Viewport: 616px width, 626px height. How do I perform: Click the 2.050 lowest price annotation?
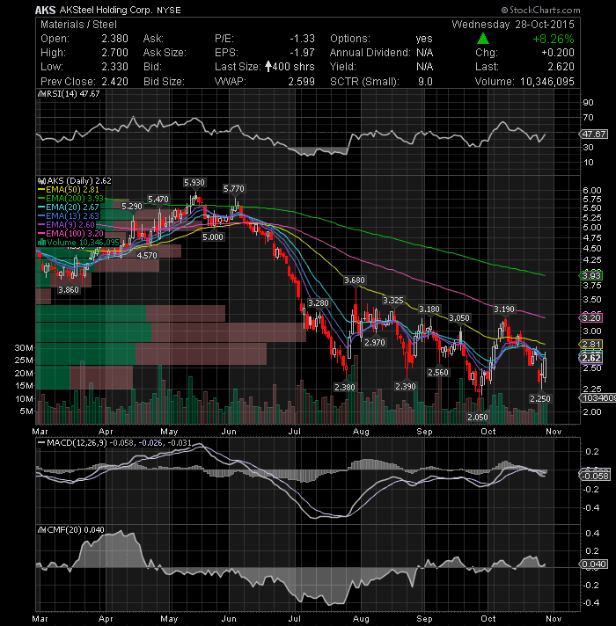[478, 418]
